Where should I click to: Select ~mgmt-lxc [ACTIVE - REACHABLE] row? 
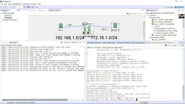164,35
